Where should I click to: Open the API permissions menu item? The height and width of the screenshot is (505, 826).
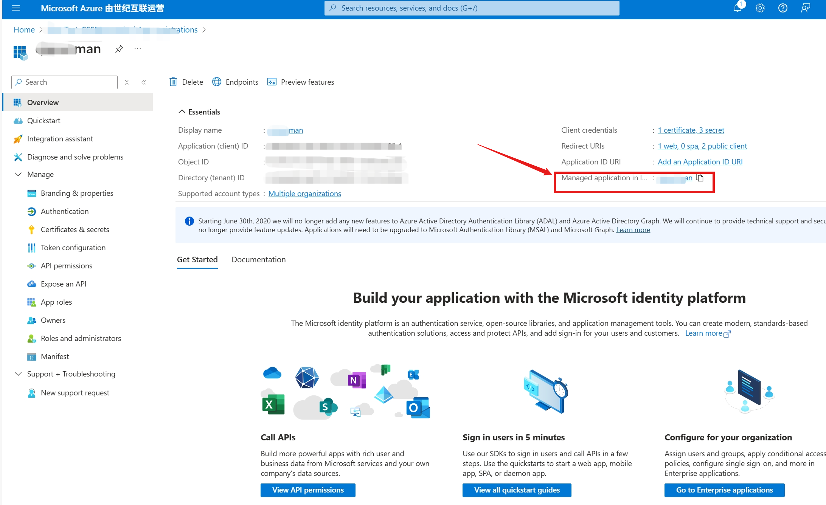[67, 266]
